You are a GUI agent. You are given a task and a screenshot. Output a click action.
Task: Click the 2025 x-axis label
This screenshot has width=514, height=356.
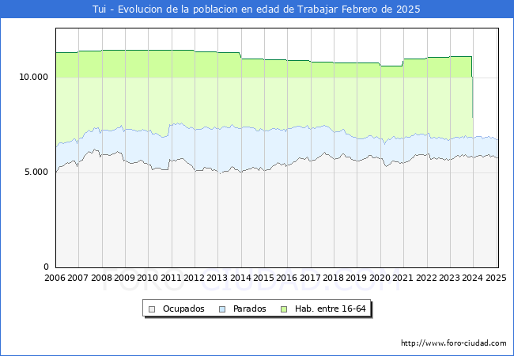(x=496, y=278)
